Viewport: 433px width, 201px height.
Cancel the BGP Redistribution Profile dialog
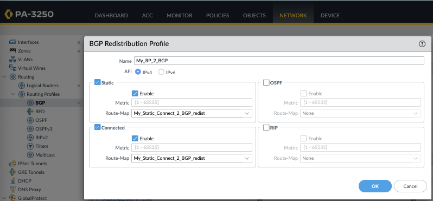[410, 186]
